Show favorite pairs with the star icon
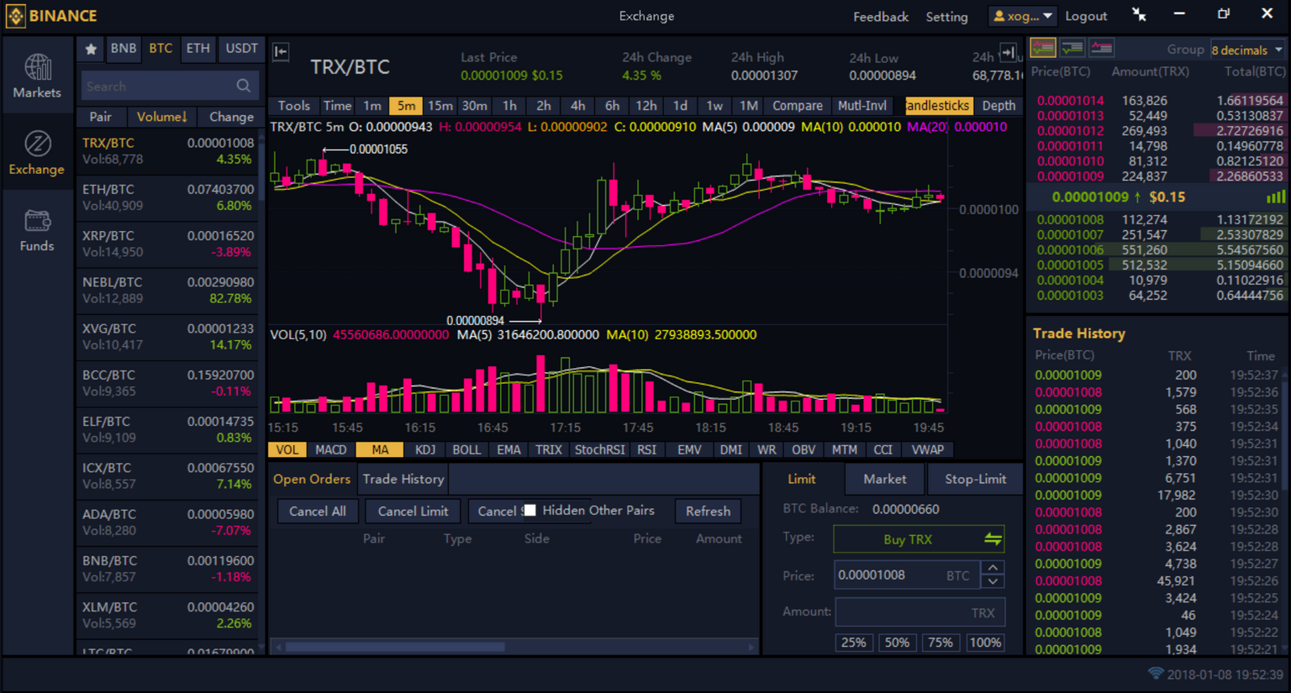 [x=91, y=49]
